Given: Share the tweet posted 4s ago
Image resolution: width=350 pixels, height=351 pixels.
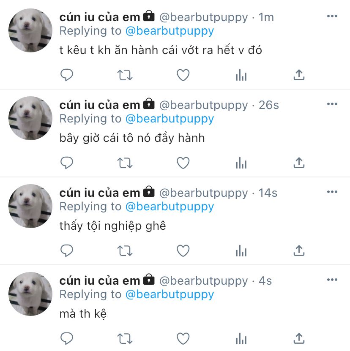Looking at the screenshot, I should tap(299, 338).
